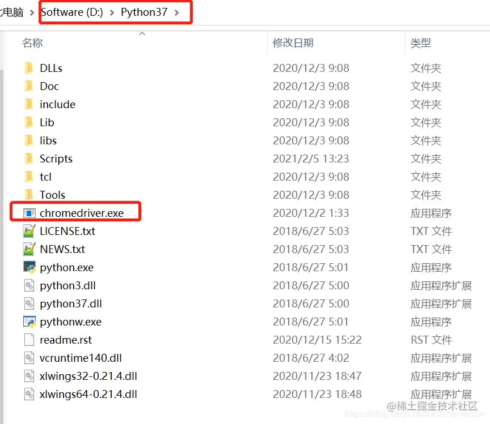Click the LICENSE.txt file icon
The height and width of the screenshot is (424, 490).
(x=29, y=231)
